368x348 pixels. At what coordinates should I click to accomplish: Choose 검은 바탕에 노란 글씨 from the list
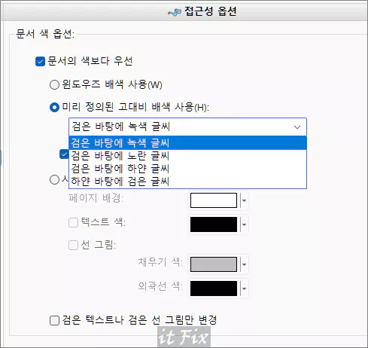click(x=187, y=156)
